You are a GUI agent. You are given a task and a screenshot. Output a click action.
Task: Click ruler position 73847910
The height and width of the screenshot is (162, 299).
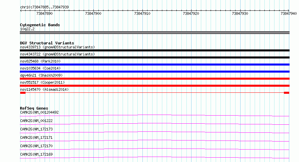(142, 13)
